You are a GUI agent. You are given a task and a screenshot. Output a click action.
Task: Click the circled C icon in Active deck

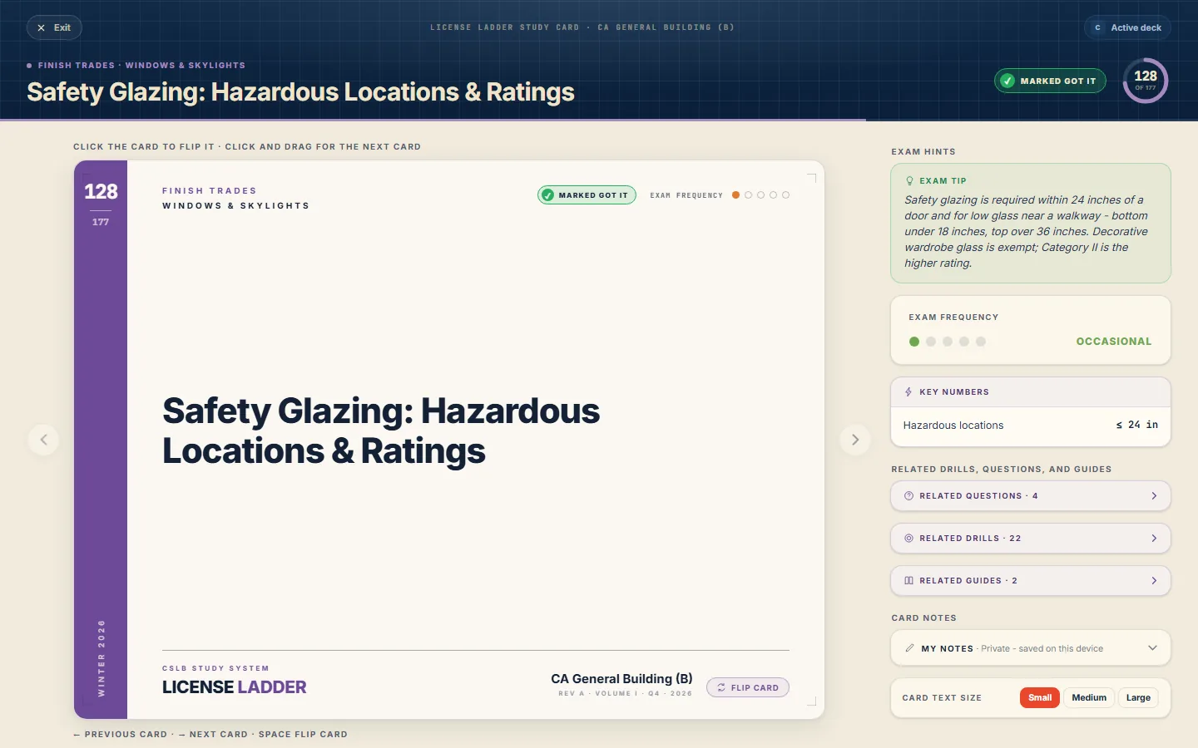click(1098, 27)
